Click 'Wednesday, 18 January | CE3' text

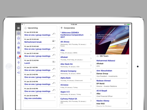70,67
